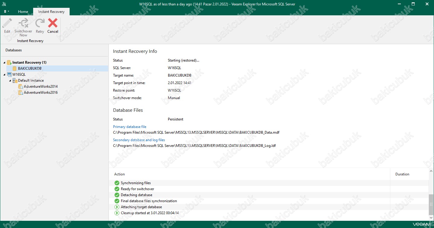Click the Action column header

click(119, 174)
